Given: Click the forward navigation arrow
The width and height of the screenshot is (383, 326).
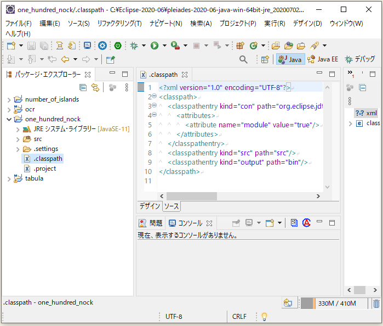Looking at the screenshot, I should (86, 59).
